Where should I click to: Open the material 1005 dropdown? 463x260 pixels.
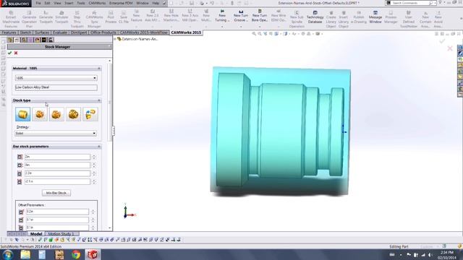[95, 78]
